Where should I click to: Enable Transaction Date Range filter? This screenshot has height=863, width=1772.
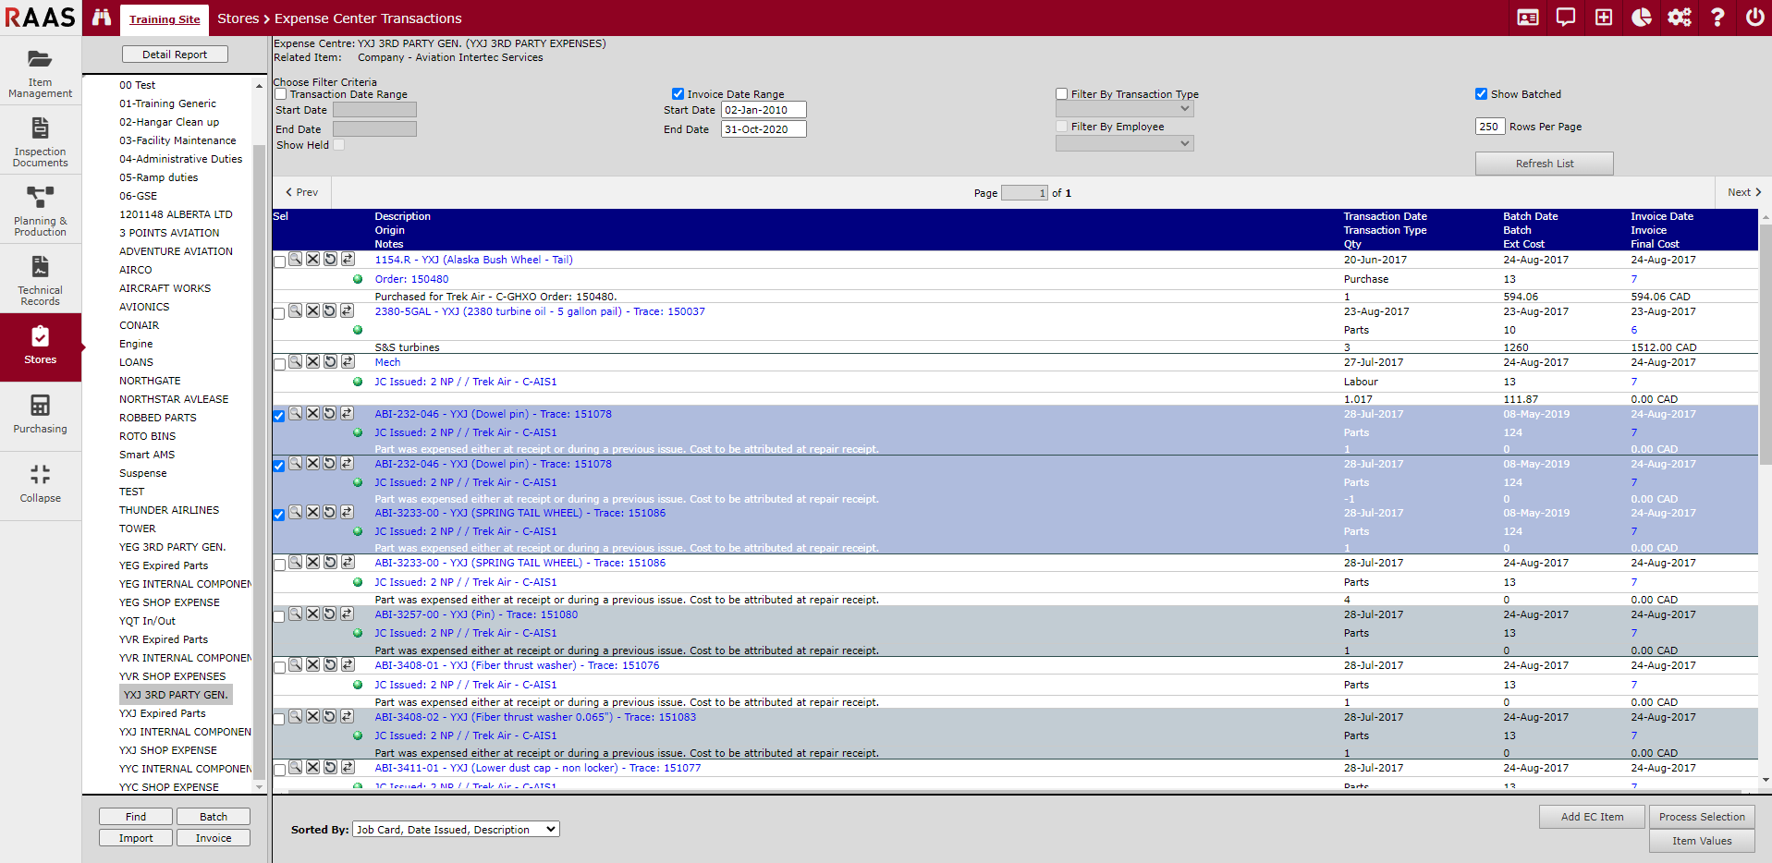(281, 94)
